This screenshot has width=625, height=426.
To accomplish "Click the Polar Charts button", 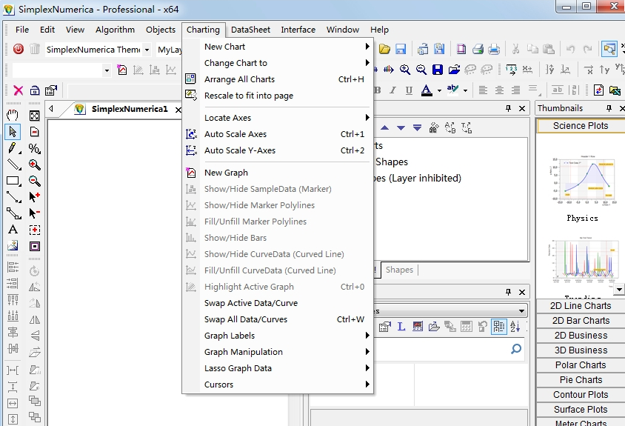I will tap(581, 365).
